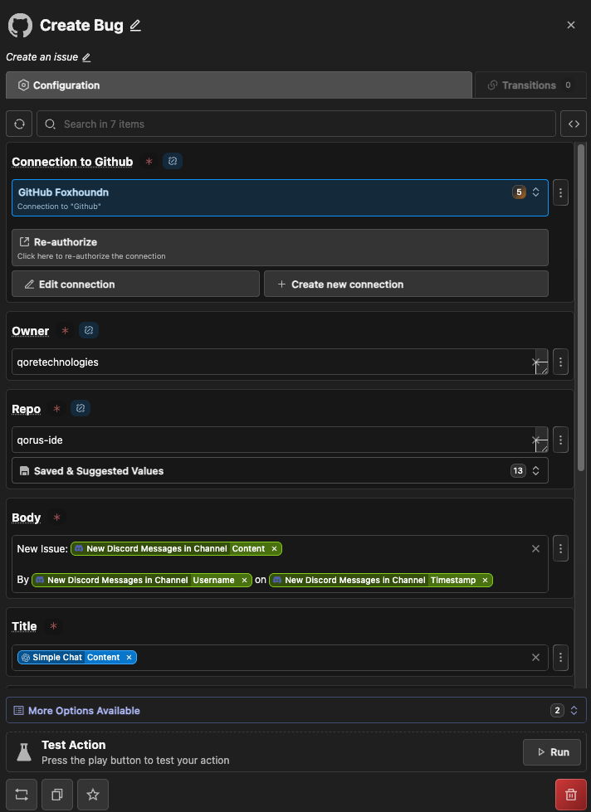Image resolution: width=591 pixels, height=812 pixels.
Task: Toggle template icon next to Repo label
Action: tap(81, 408)
